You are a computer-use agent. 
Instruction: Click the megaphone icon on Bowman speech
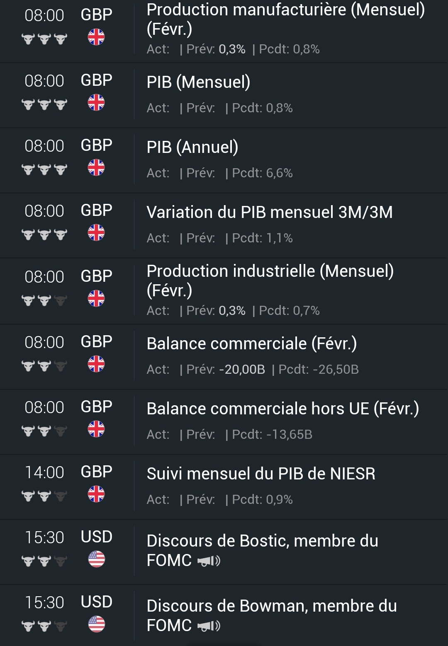pyautogui.click(x=209, y=626)
